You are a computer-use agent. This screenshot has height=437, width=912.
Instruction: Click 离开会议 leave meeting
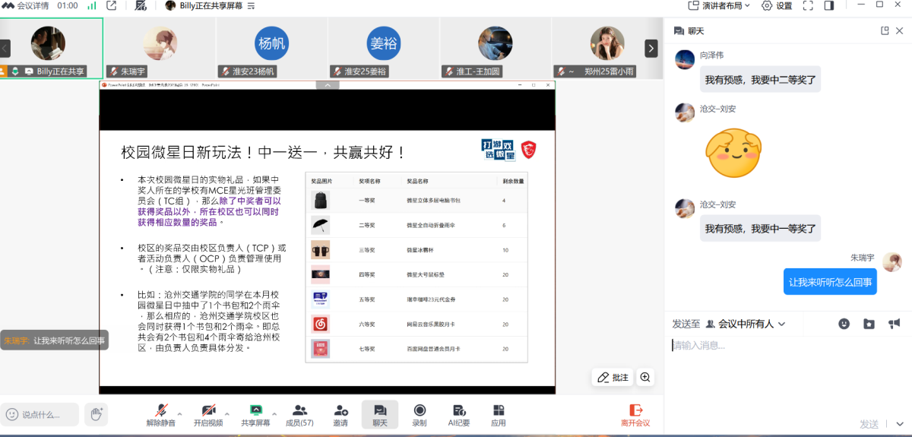[635, 415]
